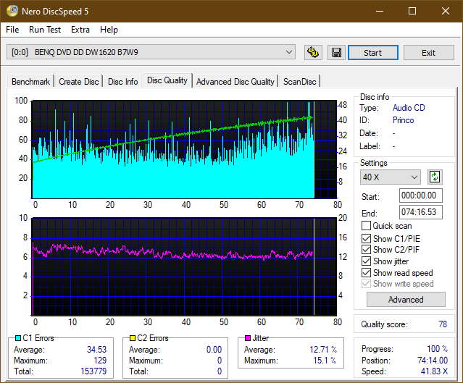The height and width of the screenshot is (383, 463).
Task: Uncheck Show C1/PIE
Action: coord(366,238)
